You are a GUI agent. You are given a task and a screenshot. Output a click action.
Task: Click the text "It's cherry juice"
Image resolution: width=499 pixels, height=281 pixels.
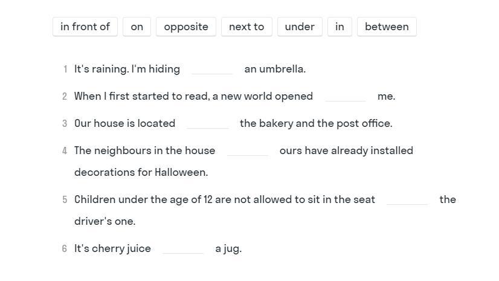coord(112,248)
